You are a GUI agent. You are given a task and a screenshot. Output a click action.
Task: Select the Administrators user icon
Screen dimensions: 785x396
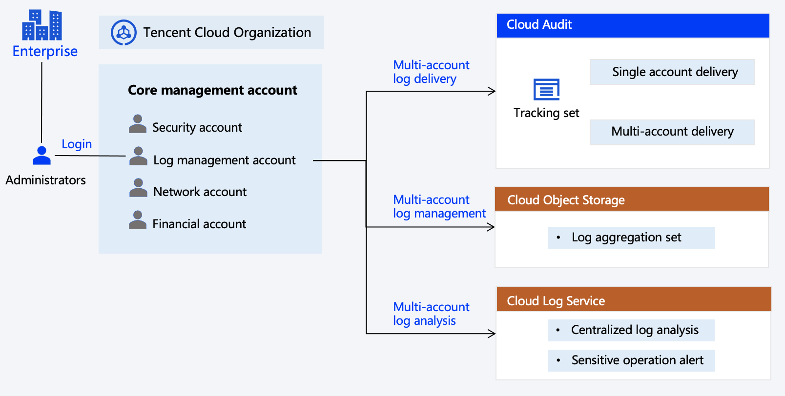[x=41, y=156]
